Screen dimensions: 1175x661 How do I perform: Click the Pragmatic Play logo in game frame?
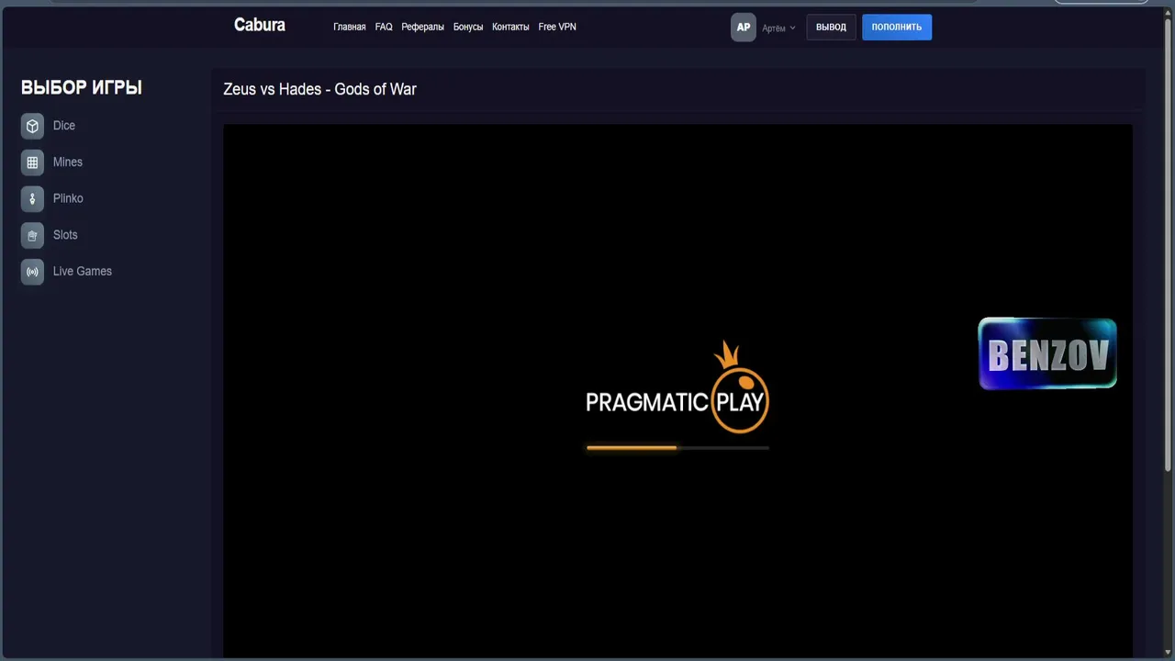coord(677,387)
